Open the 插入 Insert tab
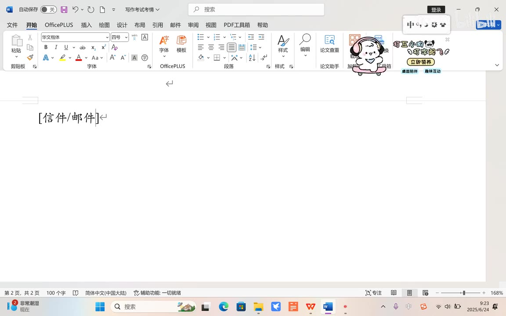 coord(87,25)
